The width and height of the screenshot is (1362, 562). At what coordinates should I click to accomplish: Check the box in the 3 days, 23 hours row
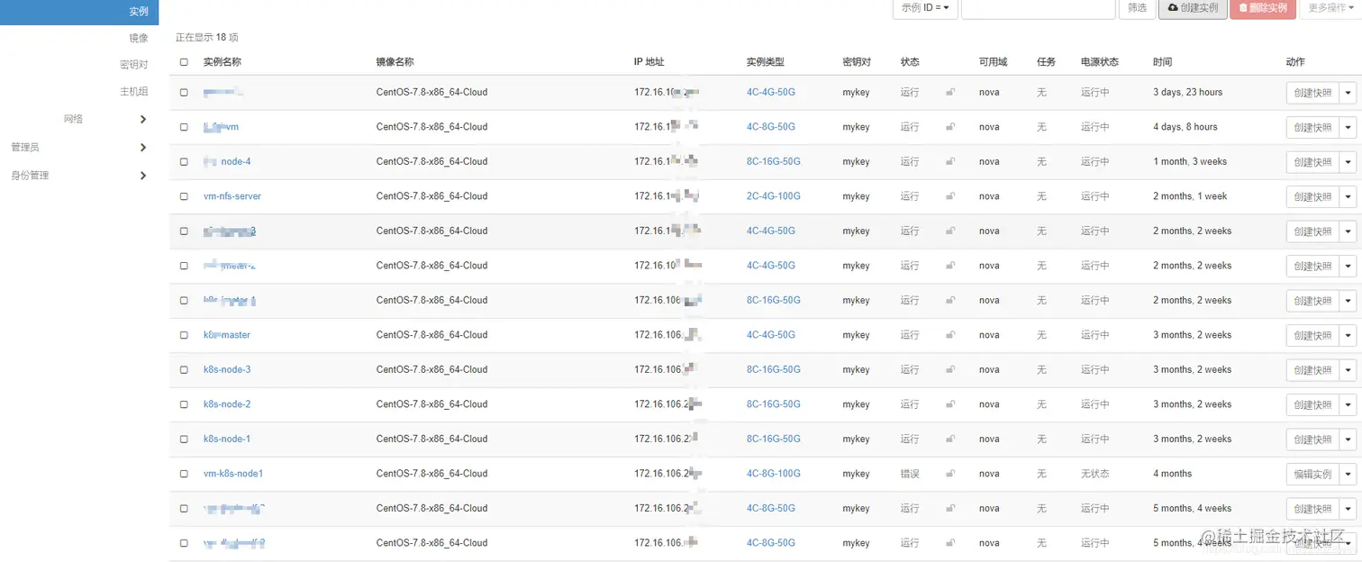click(x=184, y=93)
